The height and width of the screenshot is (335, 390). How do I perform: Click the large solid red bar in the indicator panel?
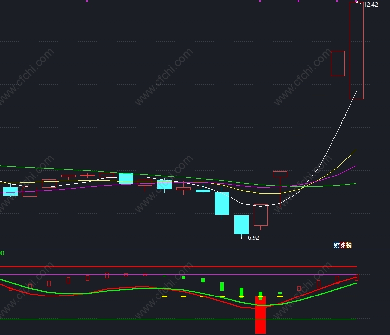261,315
